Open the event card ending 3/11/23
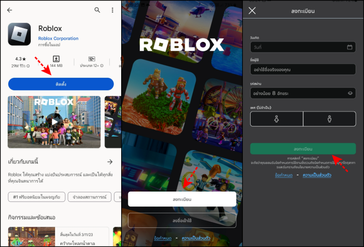Viewport: 364px width, 247px height. (58, 237)
